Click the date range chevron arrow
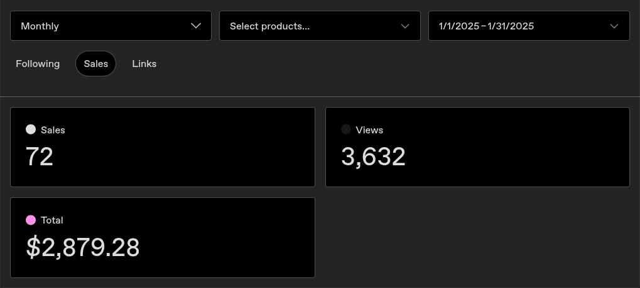The height and width of the screenshot is (288, 640). 614,26
